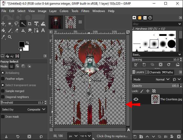Open the Filters menu
The image size is (183, 140).
(85, 11)
